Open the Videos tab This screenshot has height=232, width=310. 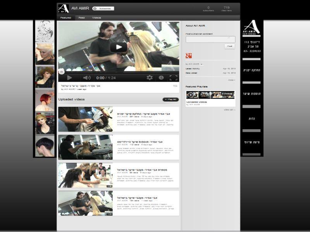tap(96, 17)
